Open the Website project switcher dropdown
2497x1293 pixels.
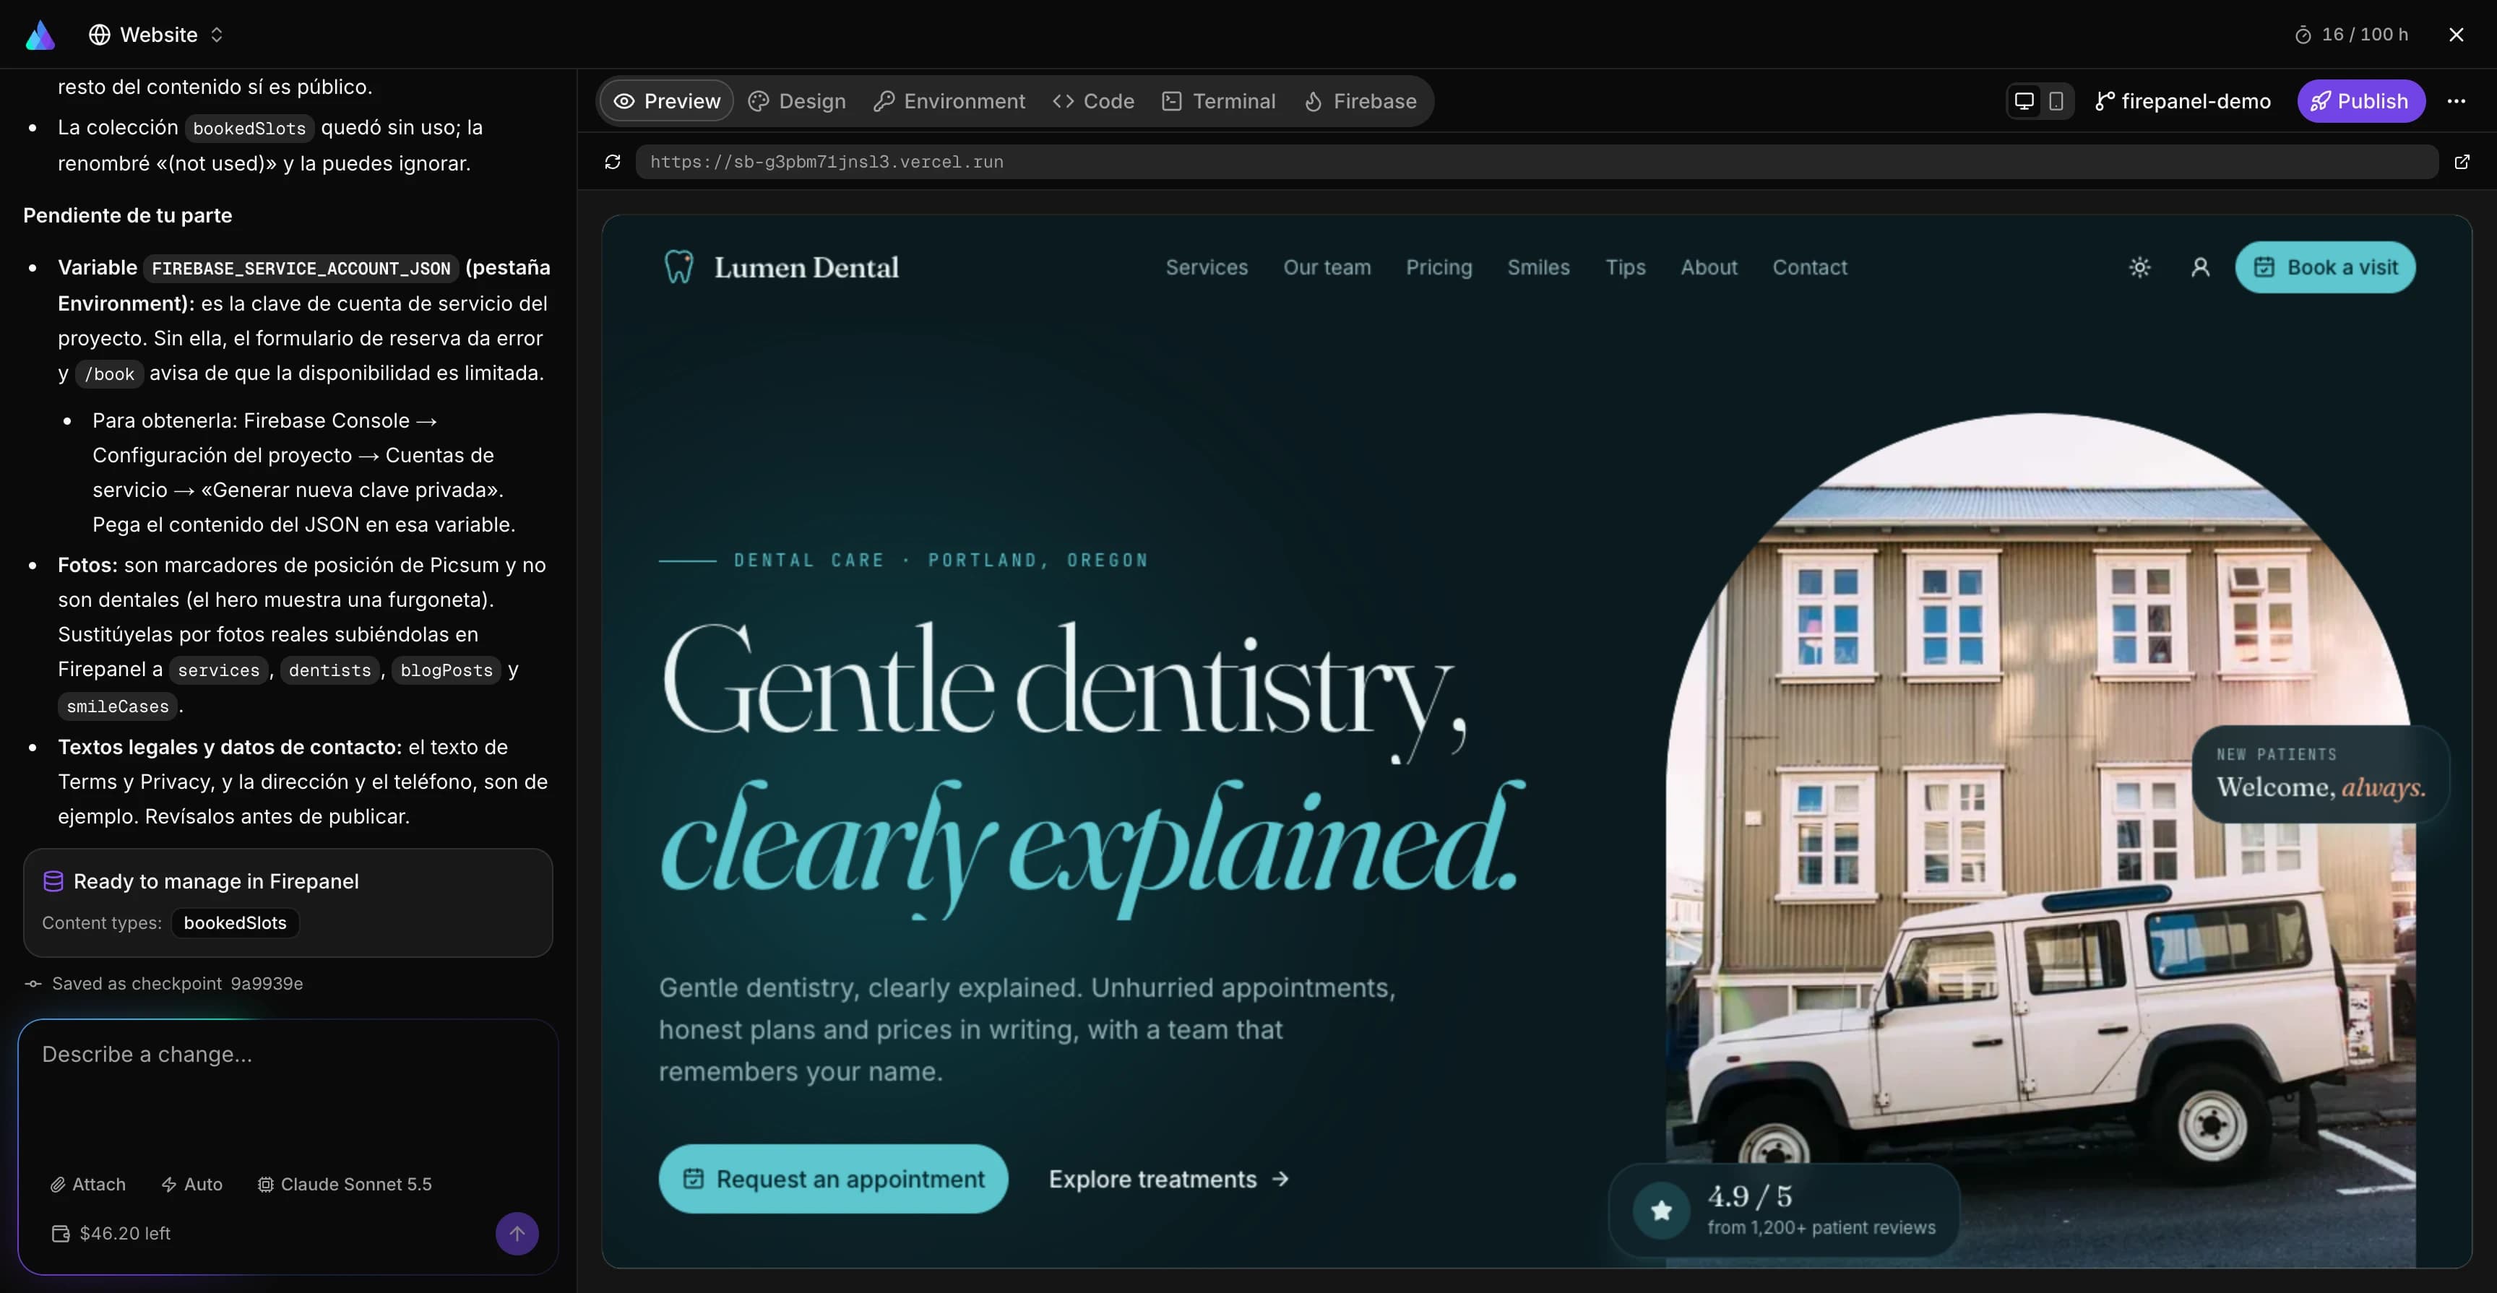(x=157, y=35)
